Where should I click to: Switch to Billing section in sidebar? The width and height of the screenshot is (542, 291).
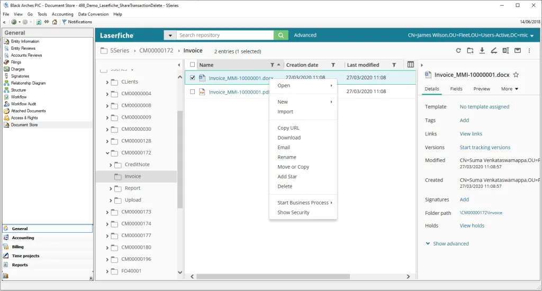coord(17,247)
